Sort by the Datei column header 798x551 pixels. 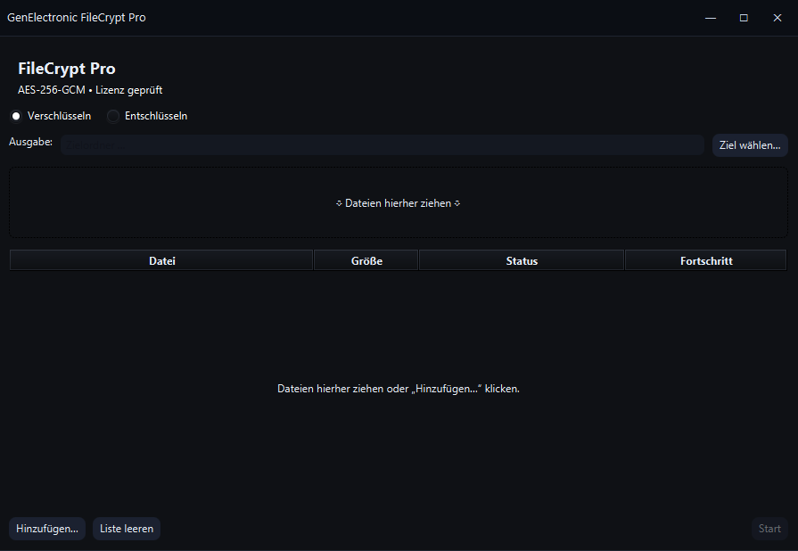point(161,260)
